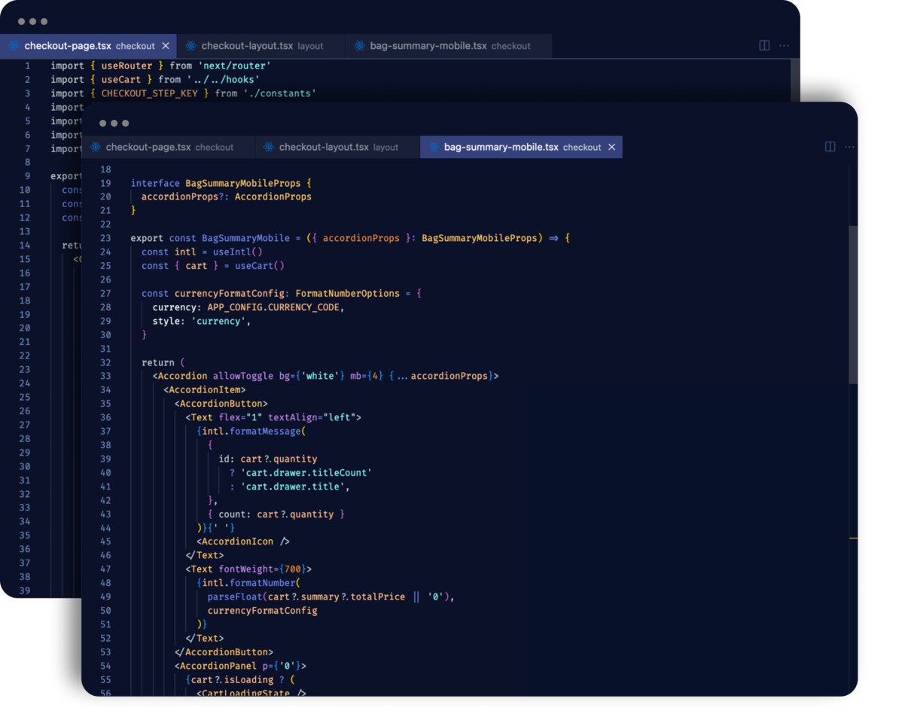Close the checkout-page.tsx tab in back window
Image resolution: width=902 pixels, height=717 pixels.
tap(165, 44)
